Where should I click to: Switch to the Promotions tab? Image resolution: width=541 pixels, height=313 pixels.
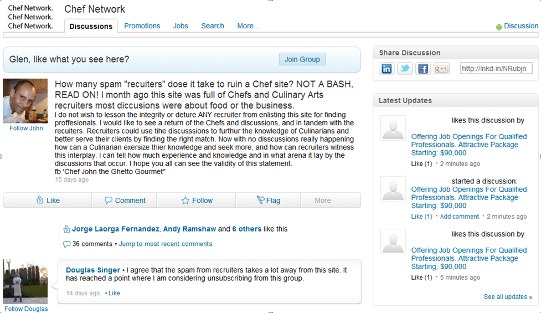pyautogui.click(x=142, y=26)
